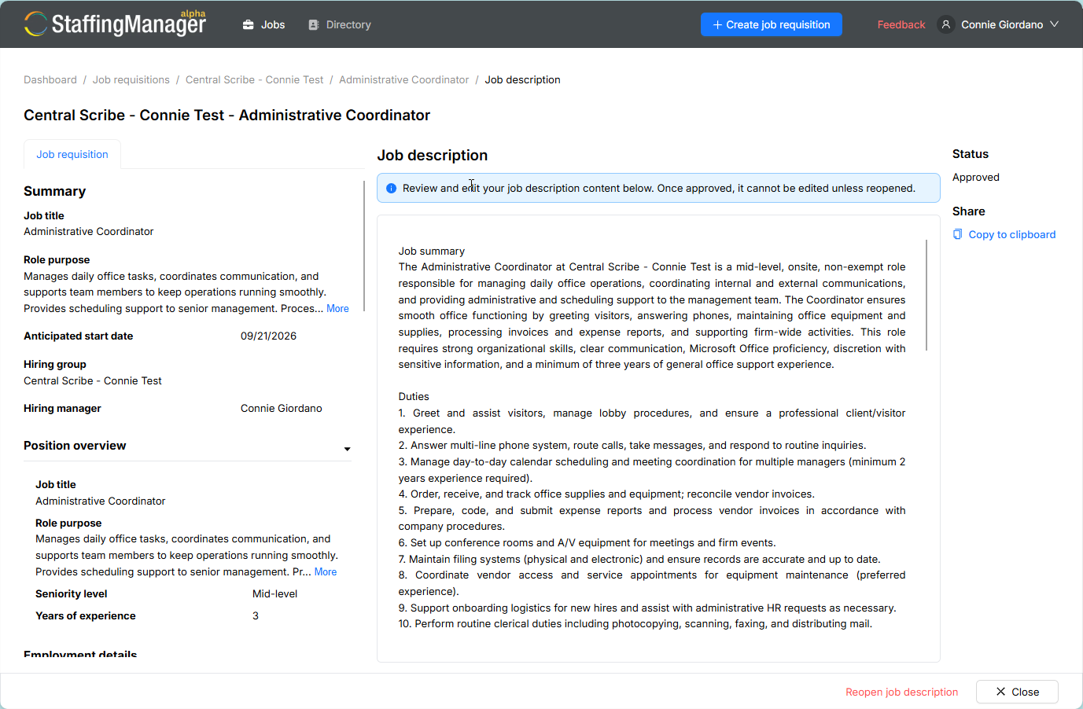Click More under Position overview role purpose
1083x709 pixels.
pyautogui.click(x=326, y=572)
